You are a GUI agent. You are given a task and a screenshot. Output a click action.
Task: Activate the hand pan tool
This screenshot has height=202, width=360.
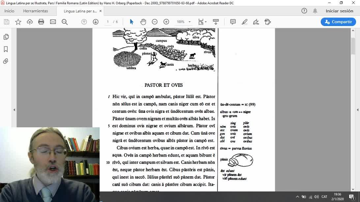143,22
